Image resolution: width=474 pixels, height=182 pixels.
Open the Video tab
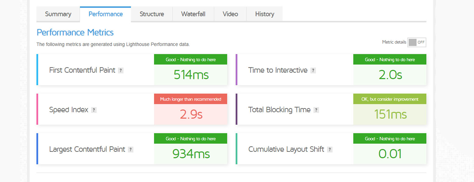coord(230,14)
